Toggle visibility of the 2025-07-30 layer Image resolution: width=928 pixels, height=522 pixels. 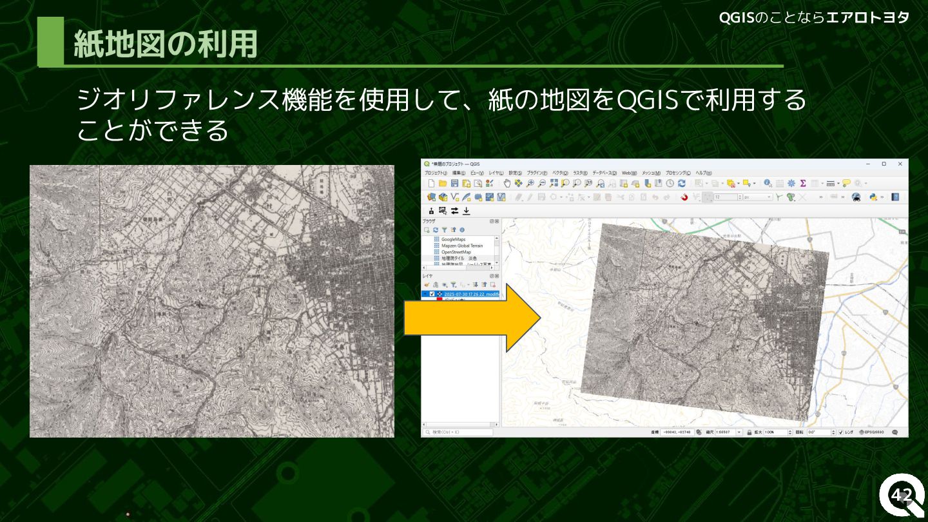432,294
